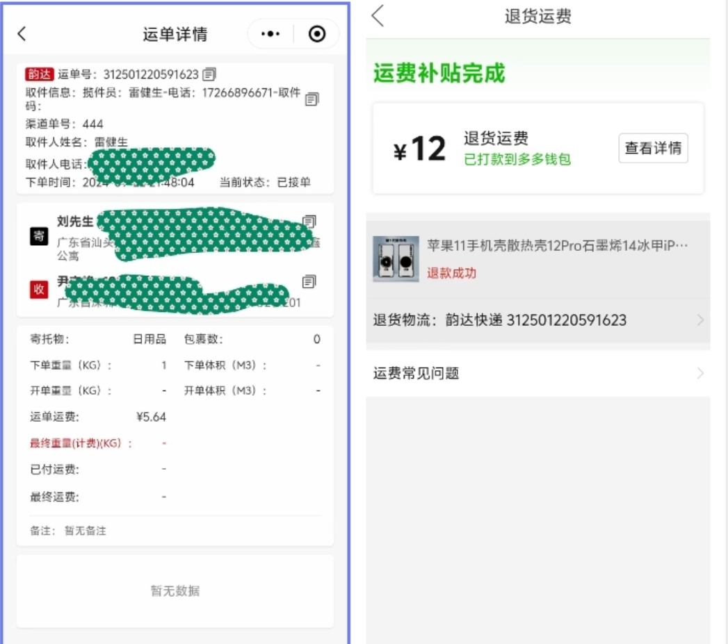Expand the 退货物流 韵达快递 row chevron

point(700,320)
